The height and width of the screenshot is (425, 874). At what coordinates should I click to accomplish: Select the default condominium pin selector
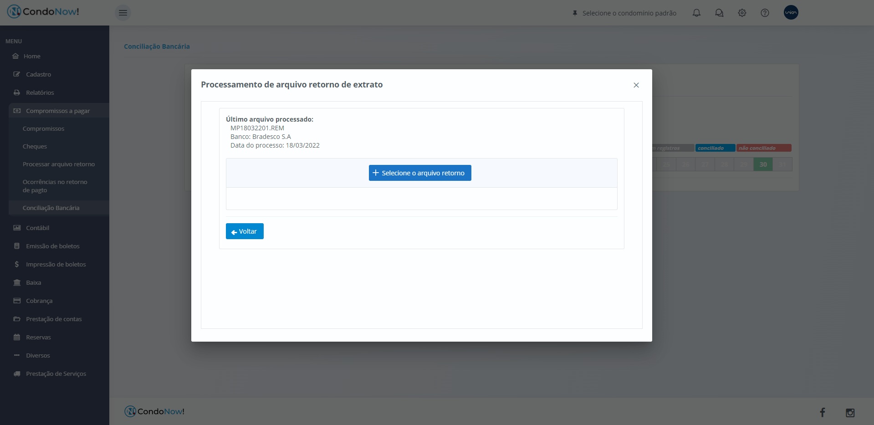click(624, 13)
